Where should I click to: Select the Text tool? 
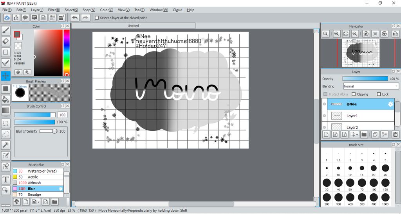point(5,179)
